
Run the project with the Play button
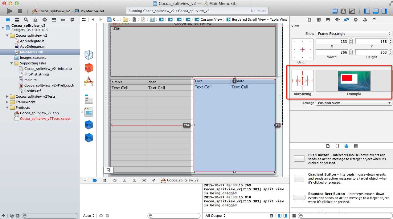point(10,11)
